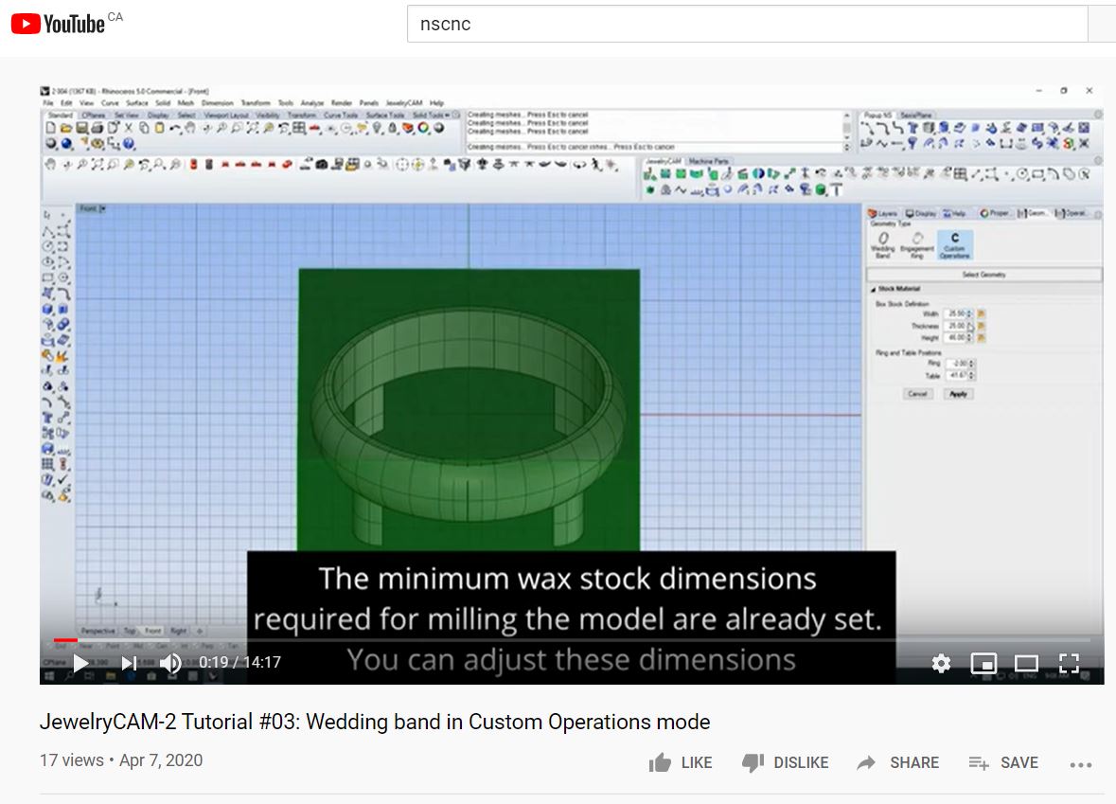Viewport: 1116px width, 804px height.
Task: Select the Perspective viewport tab
Action: pyautogui.click(x=97, y=631)
